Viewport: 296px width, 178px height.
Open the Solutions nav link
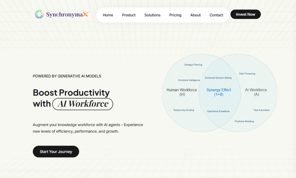click(x=152, y=15)
